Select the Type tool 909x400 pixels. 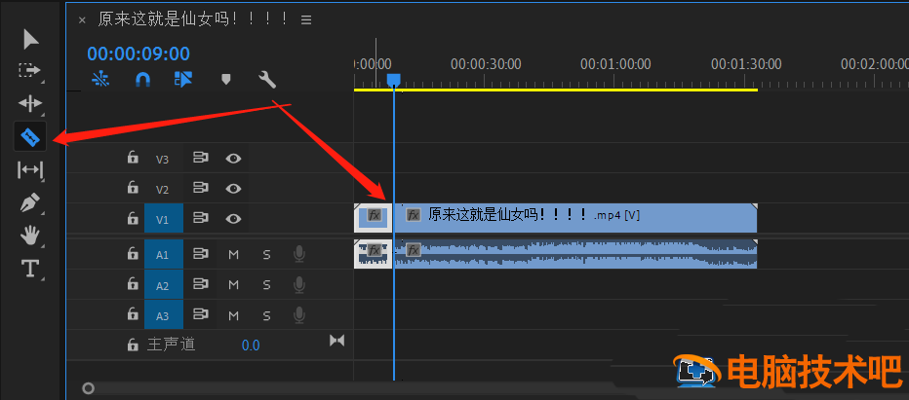[x=30, y=269]
